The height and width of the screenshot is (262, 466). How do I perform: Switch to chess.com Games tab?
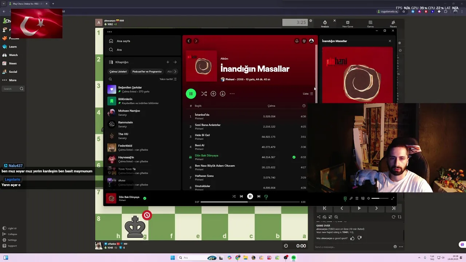click(x=370, y=24)
